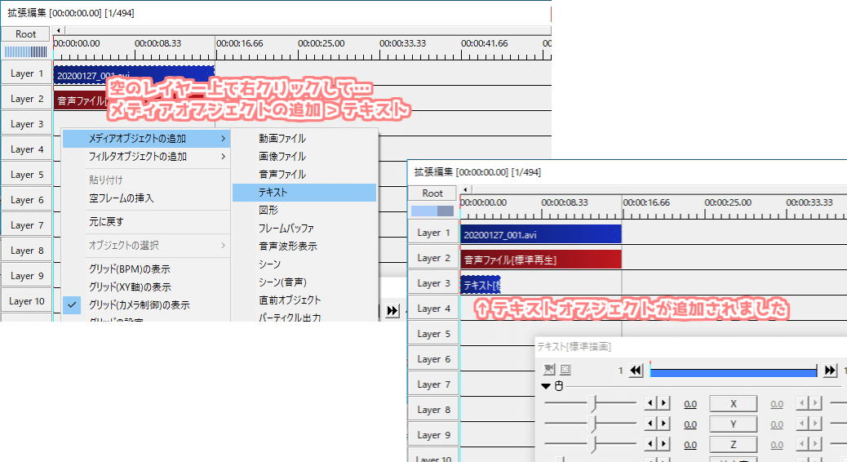Decrease Y value with left stepper arrow

[x=650, y=424]
